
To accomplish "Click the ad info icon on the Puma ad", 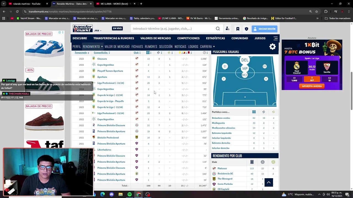I will [60, 32].
